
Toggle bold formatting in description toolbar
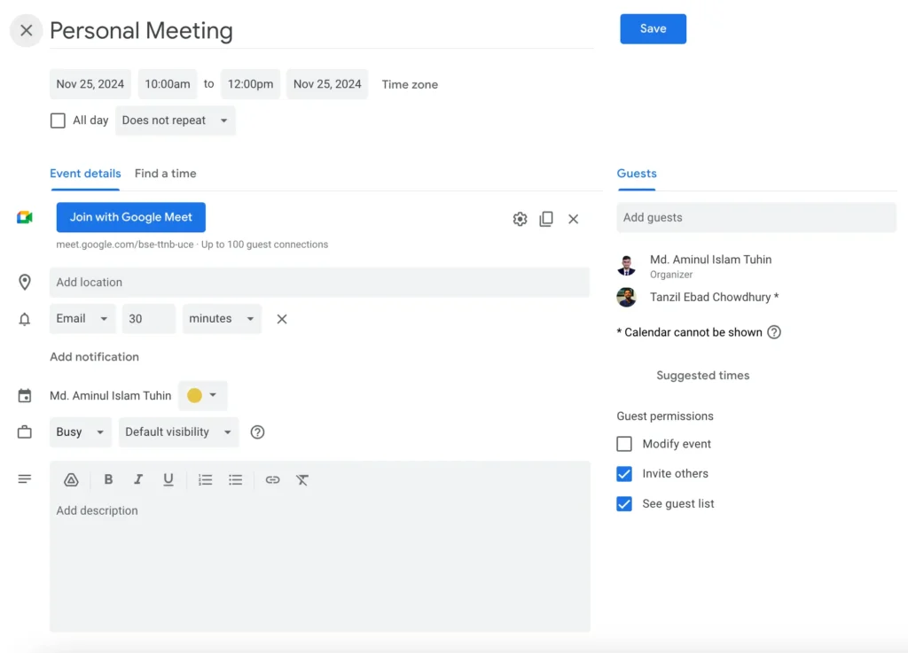pyautogui.click(x=108, y=479)
